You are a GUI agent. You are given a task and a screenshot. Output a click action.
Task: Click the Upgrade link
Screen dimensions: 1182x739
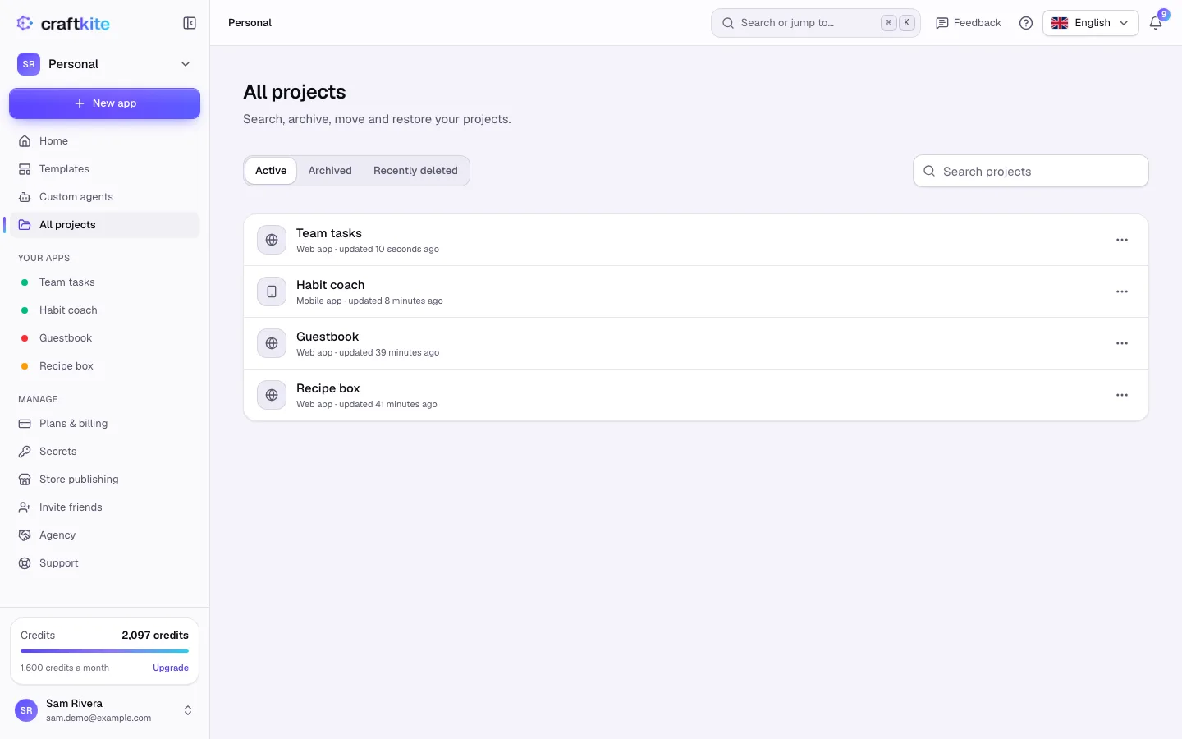(x=171, y=668)
